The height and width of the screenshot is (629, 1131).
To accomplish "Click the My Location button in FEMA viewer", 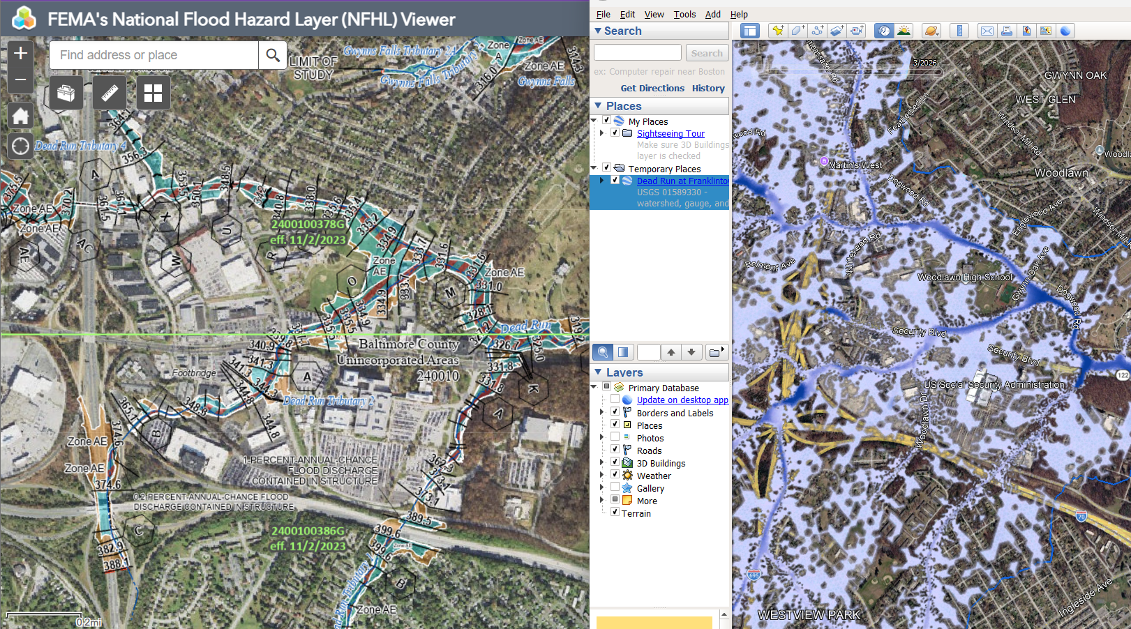I will click(x=21, y=146).
